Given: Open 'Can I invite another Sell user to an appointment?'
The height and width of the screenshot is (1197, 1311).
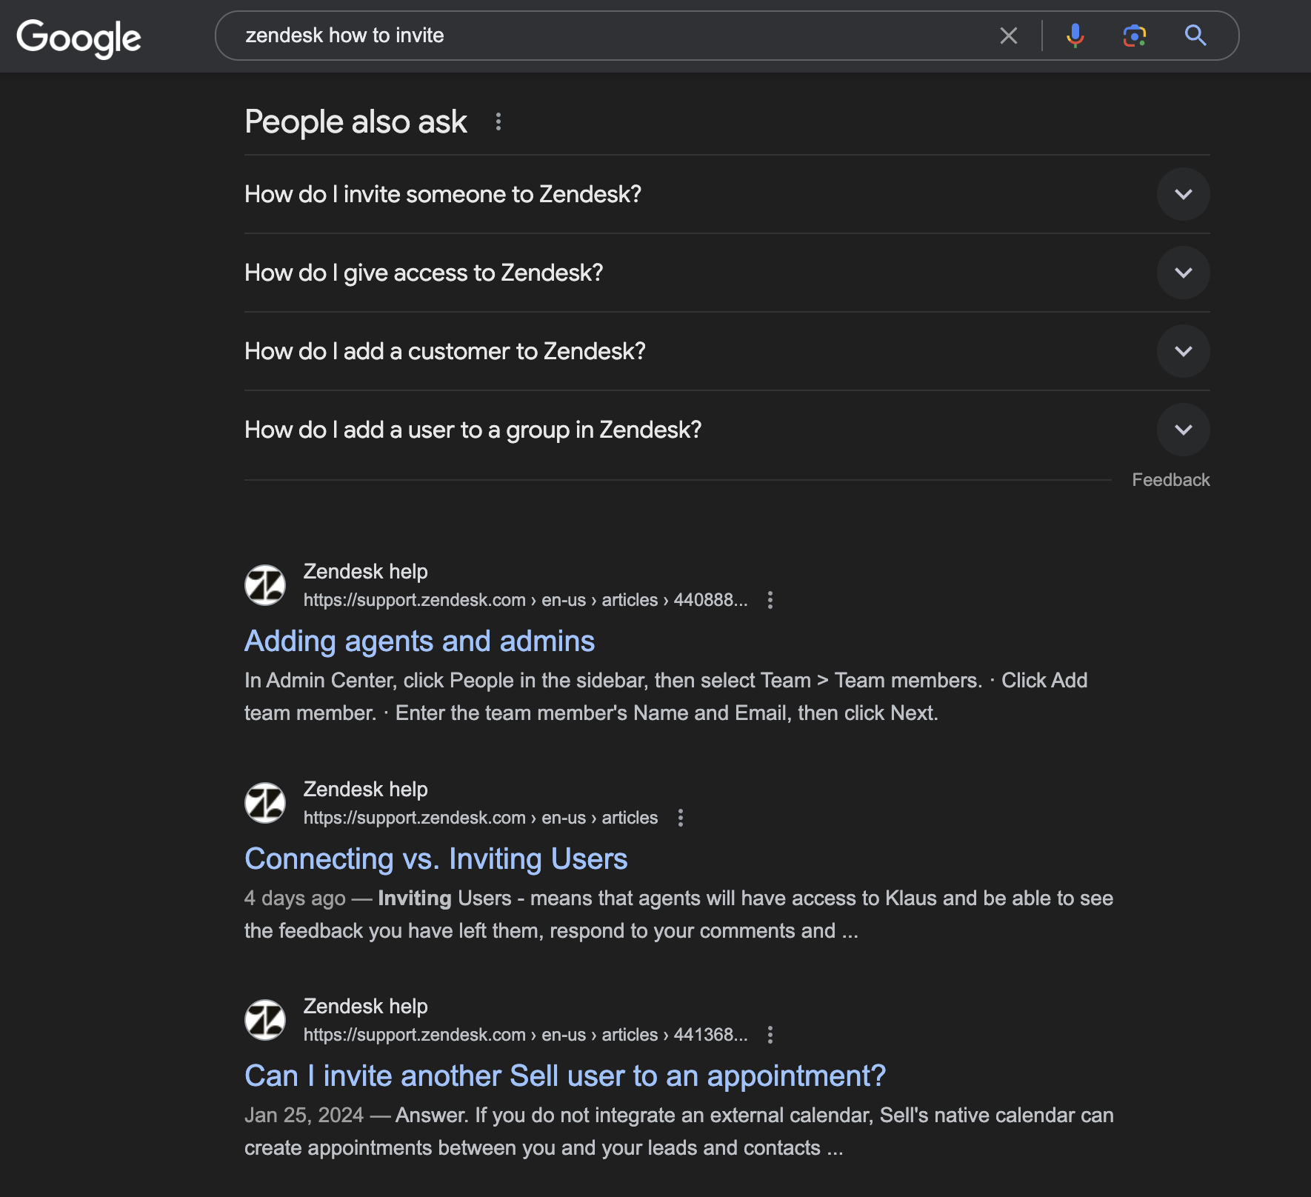Looking at the screenshot, I should point(566,1076).
